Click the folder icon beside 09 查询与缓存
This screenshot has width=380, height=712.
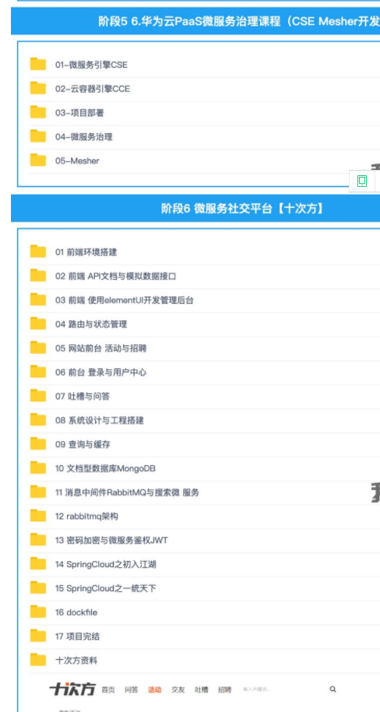click(x=38, y=444)
